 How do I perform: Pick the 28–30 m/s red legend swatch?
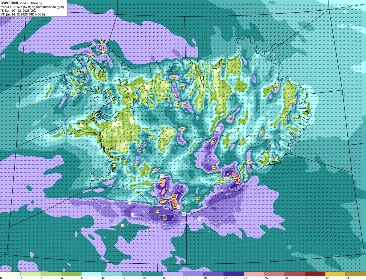(295, 274)
